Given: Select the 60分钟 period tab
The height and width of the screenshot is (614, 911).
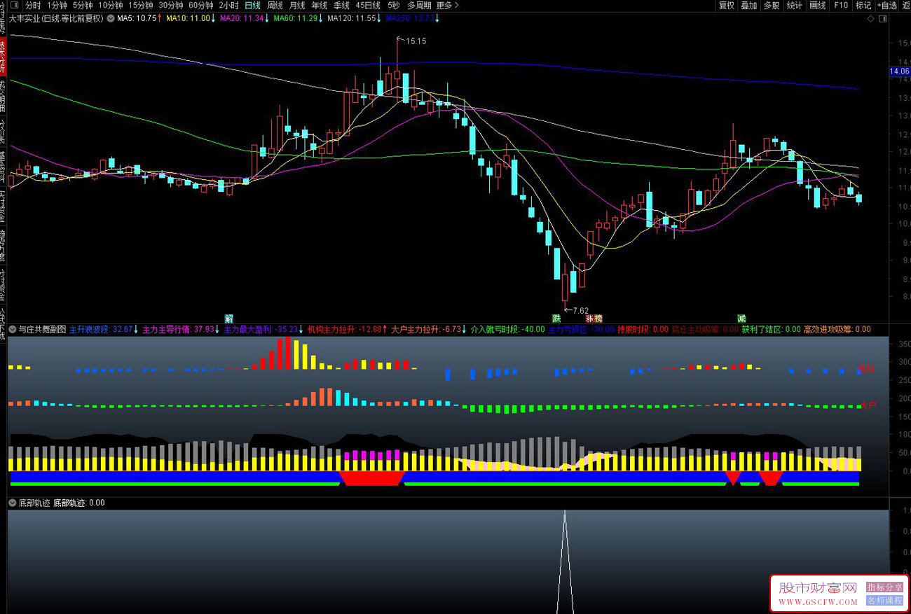Looking at the screenshot, I should point(200,6).
